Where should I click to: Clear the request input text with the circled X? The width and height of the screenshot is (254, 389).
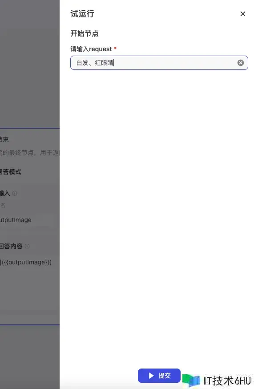(x=240, y=63)
